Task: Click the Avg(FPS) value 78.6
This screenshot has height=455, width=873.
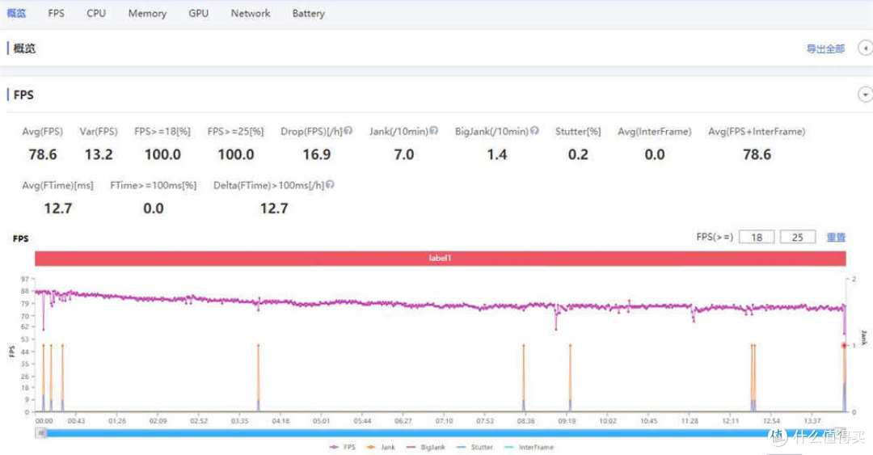Action: (x=43, y=154)
